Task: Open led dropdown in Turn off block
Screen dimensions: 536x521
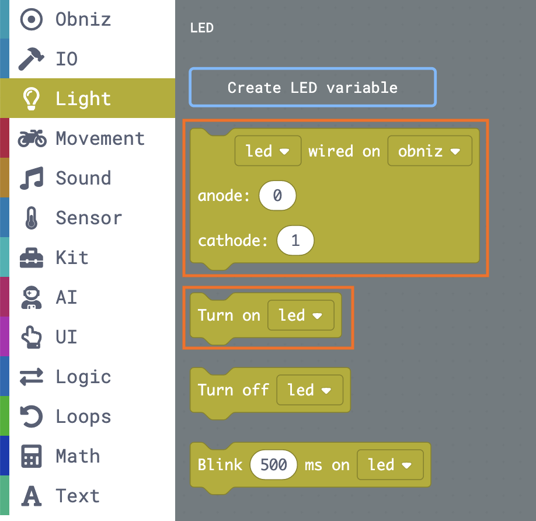Action: pos(309,390)
